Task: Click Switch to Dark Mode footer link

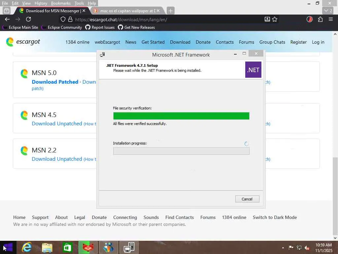Action: [275, 217]
